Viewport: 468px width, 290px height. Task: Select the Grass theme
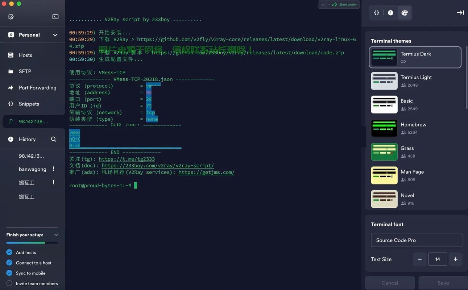[x=415, y=152]
